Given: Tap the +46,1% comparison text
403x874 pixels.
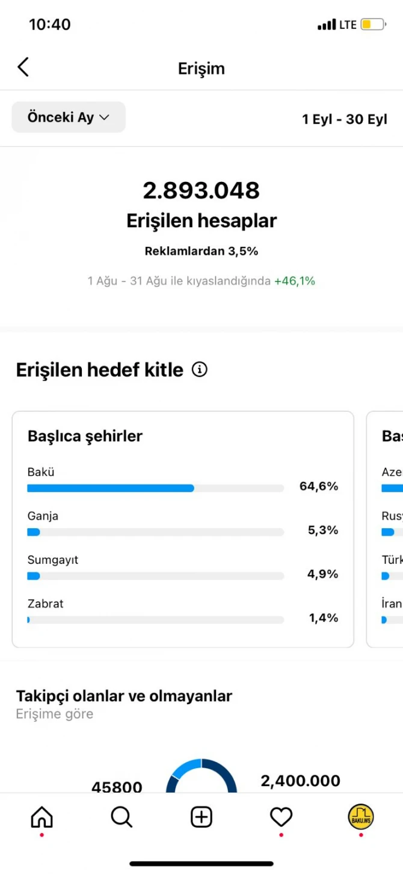Looking at the screenshot, I should [x=295, y=281].
